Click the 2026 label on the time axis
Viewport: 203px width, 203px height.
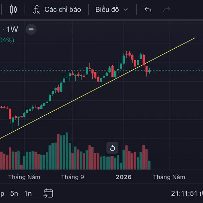click(123, 177)
